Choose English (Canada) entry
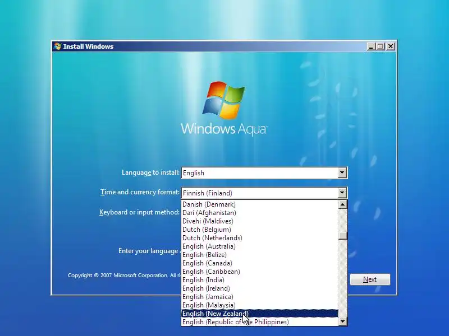The image size is (449, 336). click(x=260, y=263)
